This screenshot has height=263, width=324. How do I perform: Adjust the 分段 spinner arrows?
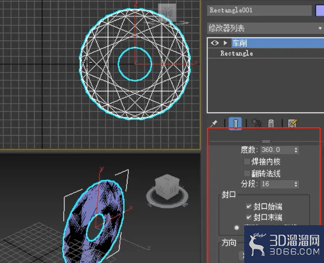(x=296, y=184)
